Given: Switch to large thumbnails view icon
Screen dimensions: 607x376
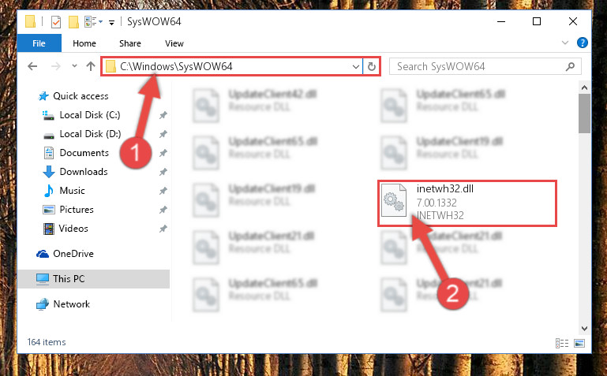Looking at the screenshot, I should click(x=579, y=343).
